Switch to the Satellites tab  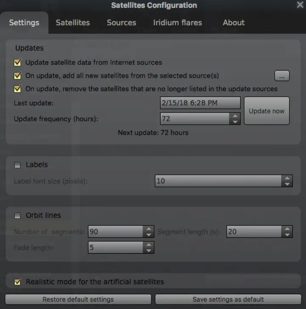(73, 23)
